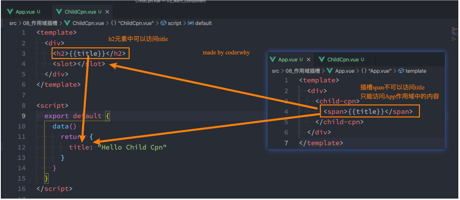Close the App.vue tab in the right inset editor
460x200 pixels.
click(x=309, y=60)
